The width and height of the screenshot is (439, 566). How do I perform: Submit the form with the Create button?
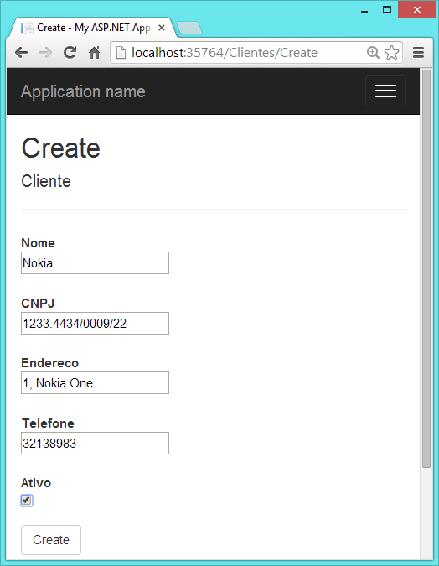tap(51, 540)
